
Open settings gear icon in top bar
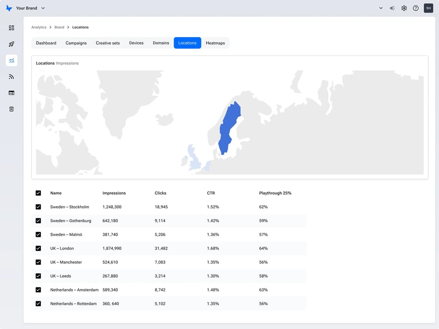404,8
